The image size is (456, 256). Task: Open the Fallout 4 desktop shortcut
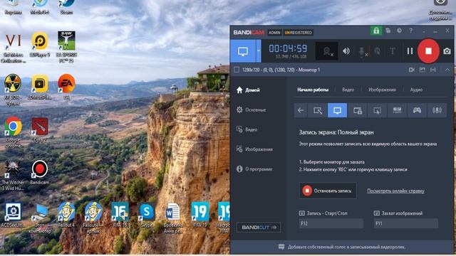click(x=66, y=215)
